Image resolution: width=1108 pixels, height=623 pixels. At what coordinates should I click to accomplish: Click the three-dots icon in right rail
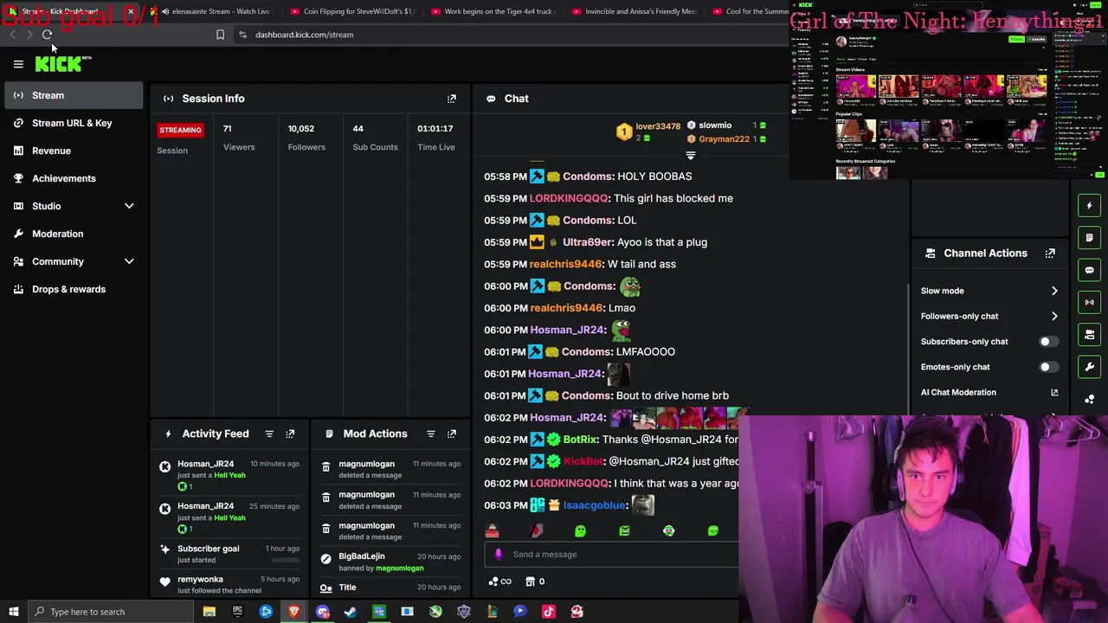tap(1090, 399)
